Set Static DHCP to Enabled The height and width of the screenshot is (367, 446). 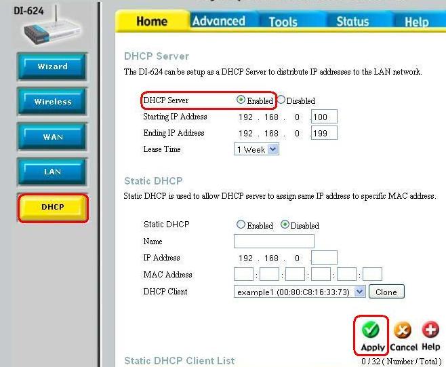pyautogui.click(x=241, y=225)
